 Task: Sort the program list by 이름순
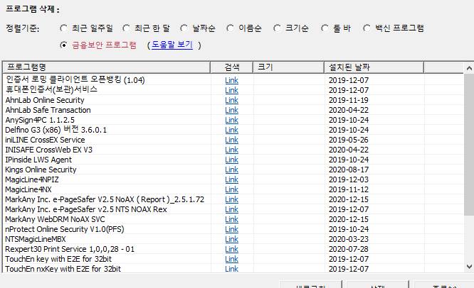231,28
